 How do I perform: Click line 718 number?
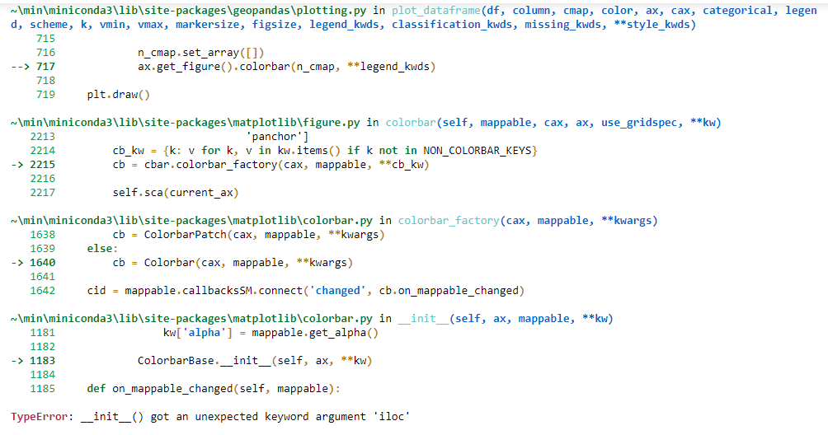click(x=45, y=81)
